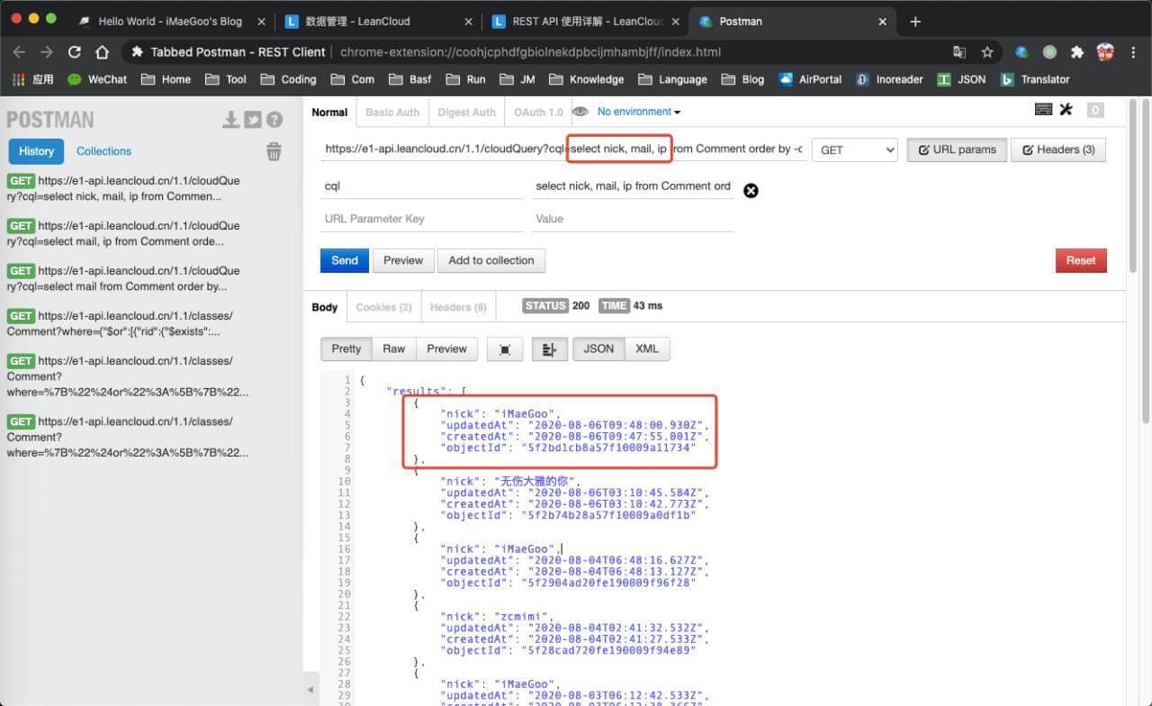Send the request
This screenshot has width=1152, height=706.
(345, 260)
